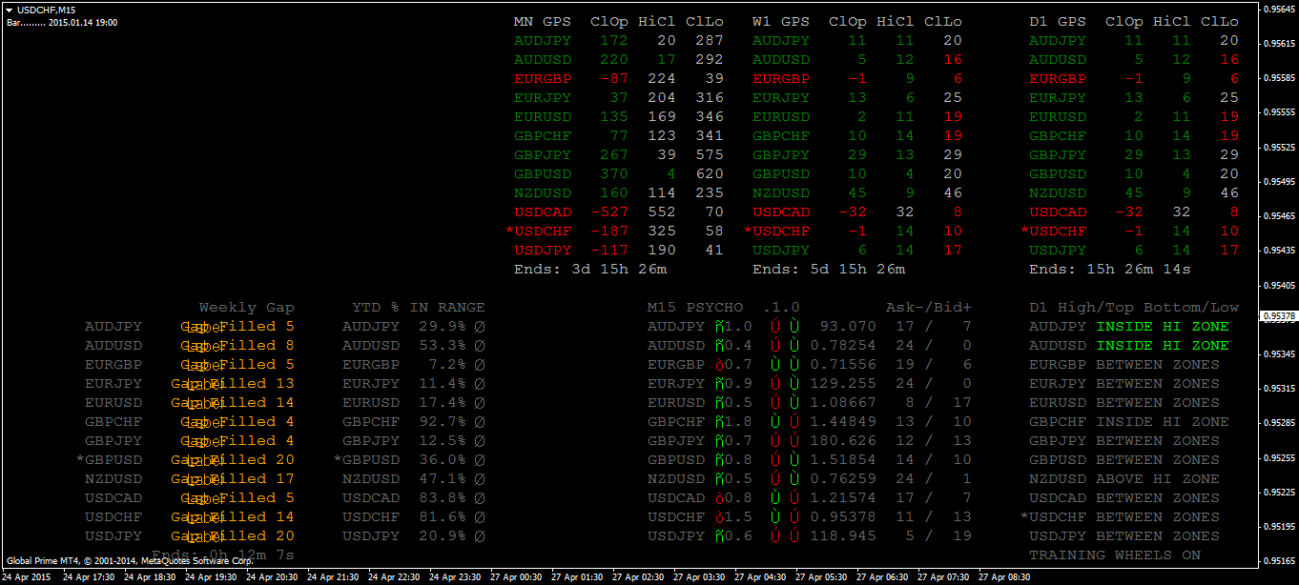Click the first green arrow in GBPCHF PSYCHO row
Image resolution: width=1299 pixels, height=585 pixels.
(776, 421)
